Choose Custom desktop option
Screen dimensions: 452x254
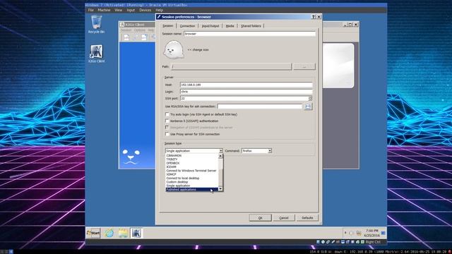click(191, 182)
